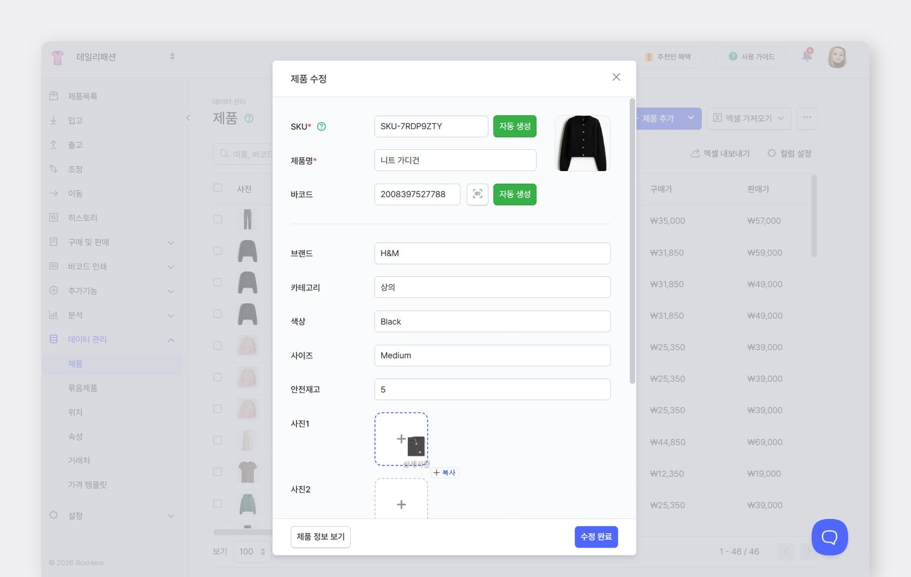The width and height of the screenshot is (911, 577).
Task: Click plus icon to add 사진2
Action: (x=401, y=504)
